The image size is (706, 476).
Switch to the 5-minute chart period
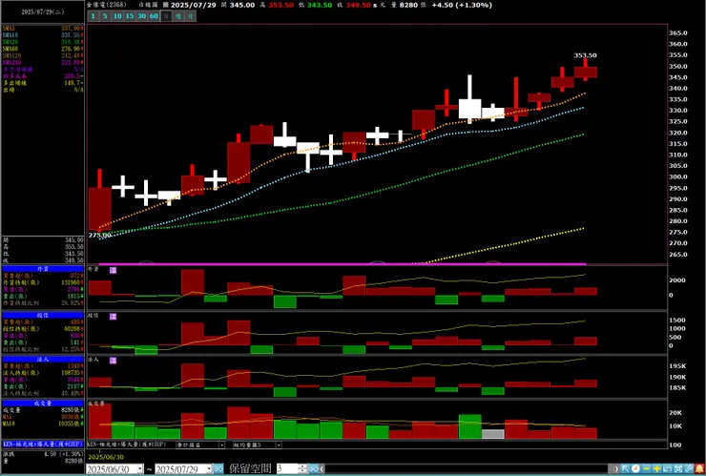[105, 16]
